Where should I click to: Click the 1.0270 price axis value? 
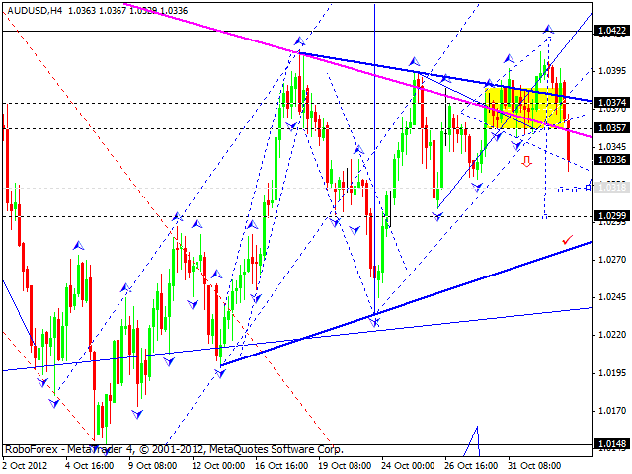click(612, 259)
